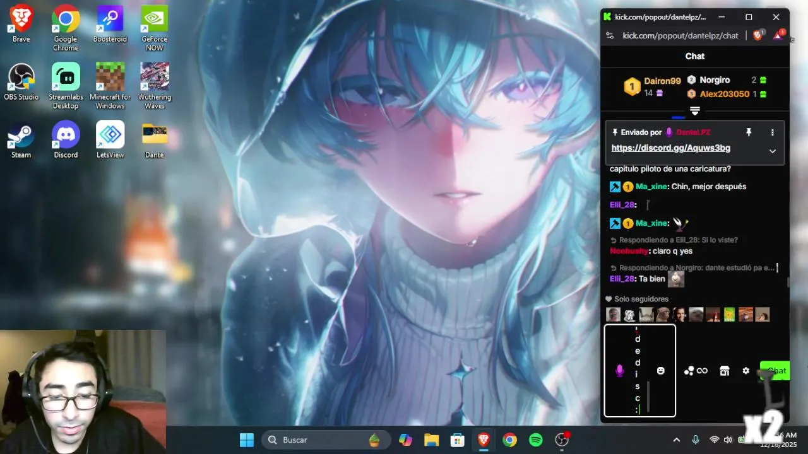Open the Wuthering Waves desktop shortcut
Screen dimensions: 808x454
pyautogui.click(x=154, y=86)
